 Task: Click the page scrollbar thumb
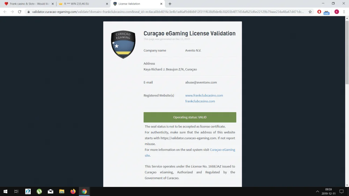pos(347,53)
